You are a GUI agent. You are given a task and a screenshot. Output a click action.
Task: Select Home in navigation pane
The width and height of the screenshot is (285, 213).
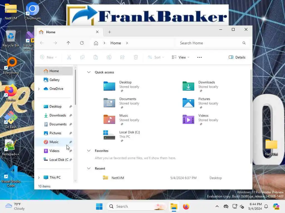54,71
